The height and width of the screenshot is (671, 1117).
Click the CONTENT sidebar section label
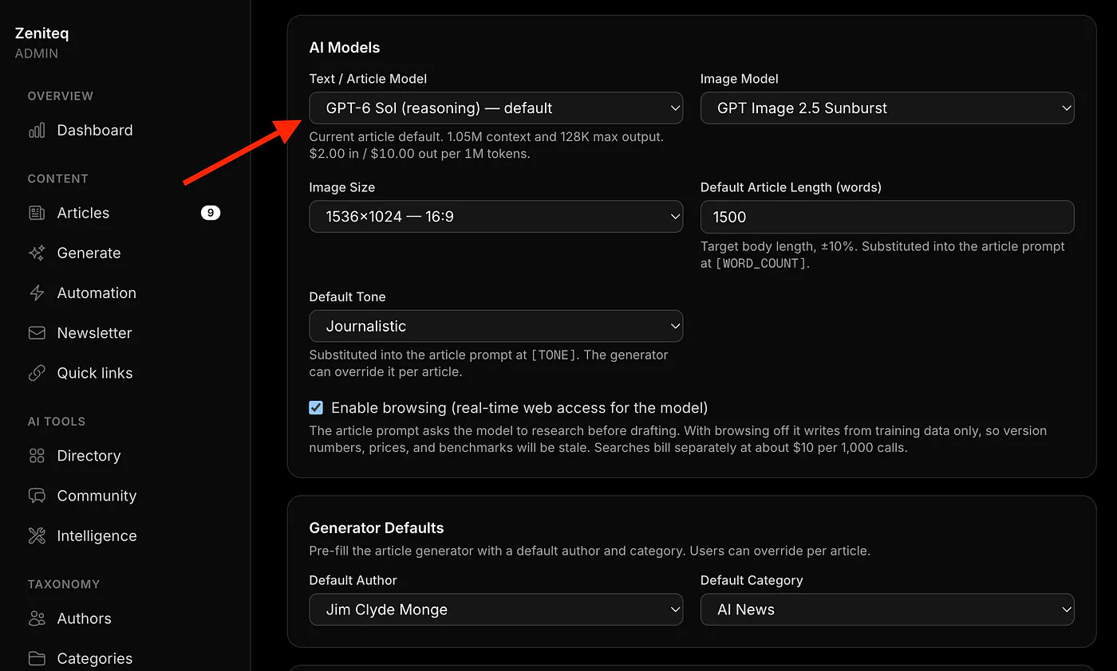58,179
